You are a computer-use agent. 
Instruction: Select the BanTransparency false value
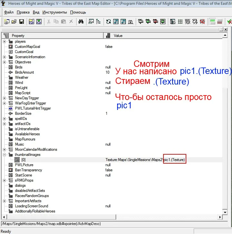(109, 170)
